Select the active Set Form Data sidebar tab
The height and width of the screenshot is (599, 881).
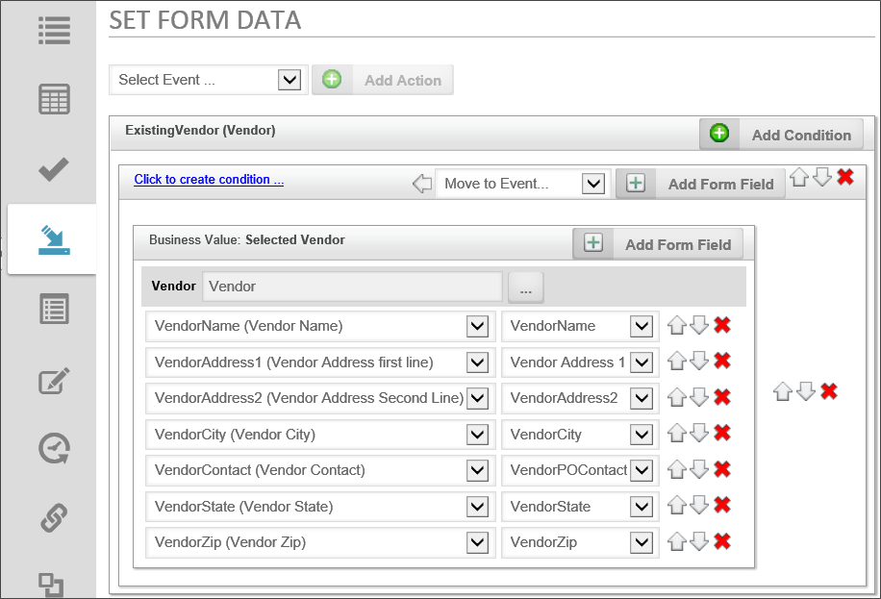pyautogui.click(x=54, y=239)
